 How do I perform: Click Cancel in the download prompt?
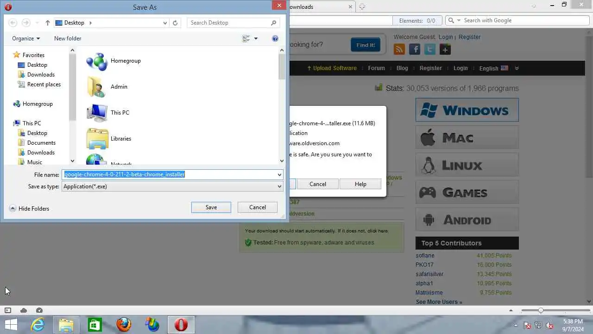click(x=318, y=184)
